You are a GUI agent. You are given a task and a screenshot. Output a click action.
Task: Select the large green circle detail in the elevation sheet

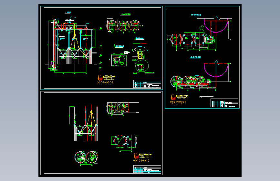(142, 66)
